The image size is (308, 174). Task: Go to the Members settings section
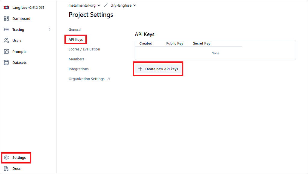pyautogui.click(x=76, y=59)
